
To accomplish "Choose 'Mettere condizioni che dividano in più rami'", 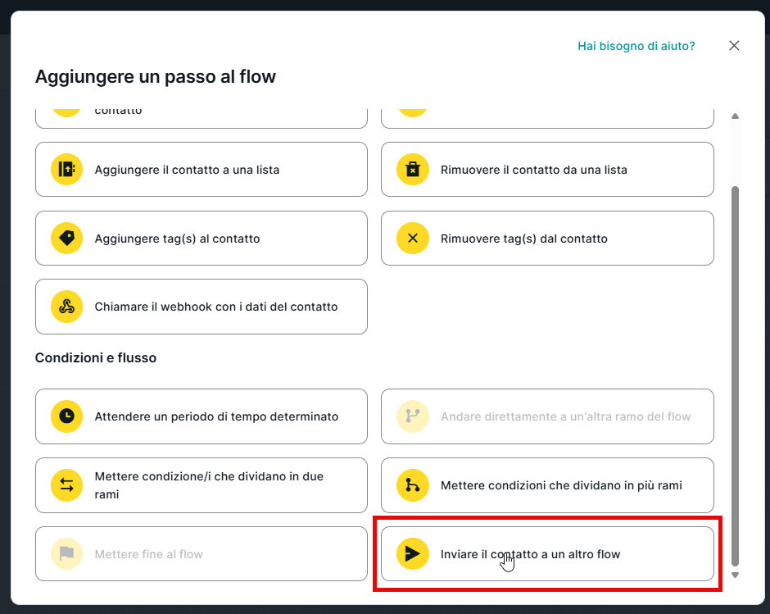I will pos(561,485).
